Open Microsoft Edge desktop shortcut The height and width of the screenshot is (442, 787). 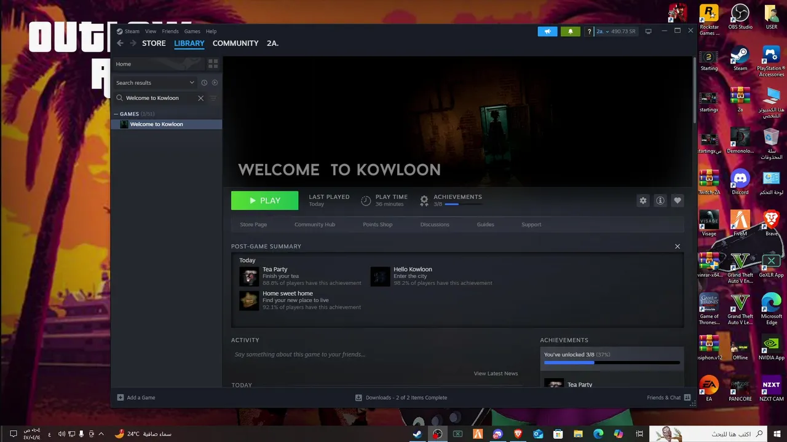click(771, 309)
